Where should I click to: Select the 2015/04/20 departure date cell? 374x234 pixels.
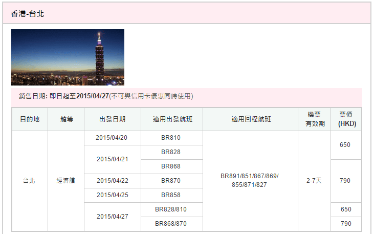(112, 138)
